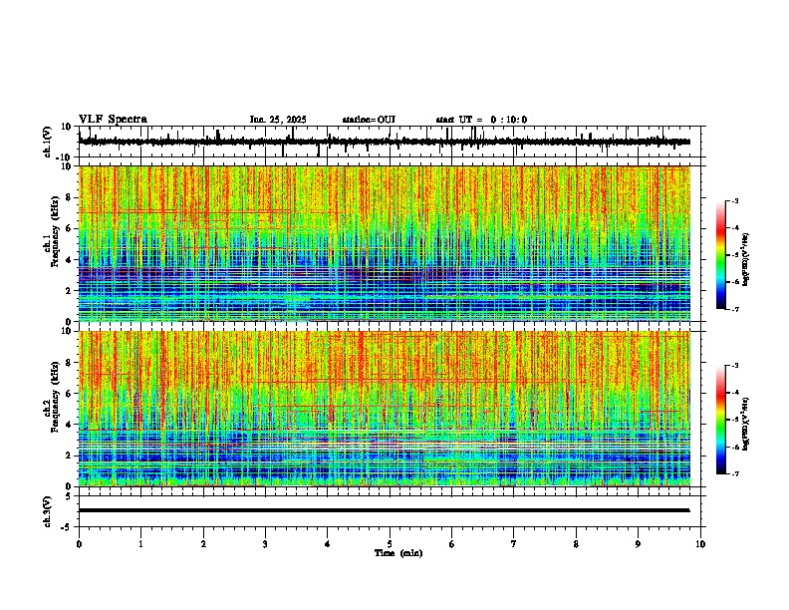
Task: Click the ch.1(V) waveform axis label
Action: point(47,142)
